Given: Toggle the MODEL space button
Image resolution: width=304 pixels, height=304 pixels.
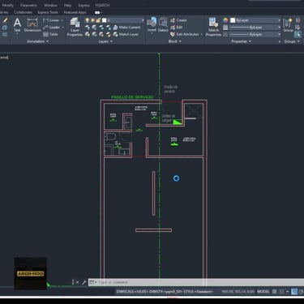Looking at the screenshot, I should 263,292.
